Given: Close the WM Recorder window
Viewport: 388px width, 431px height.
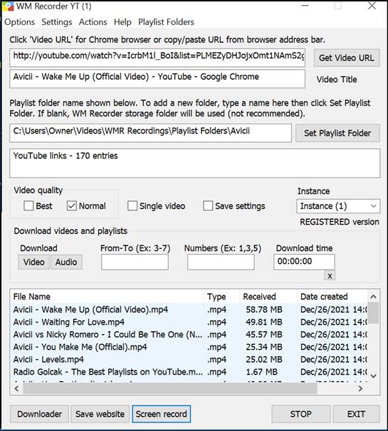Looking at the screenshot, I should pyautogui.click(x=372, y=6).
